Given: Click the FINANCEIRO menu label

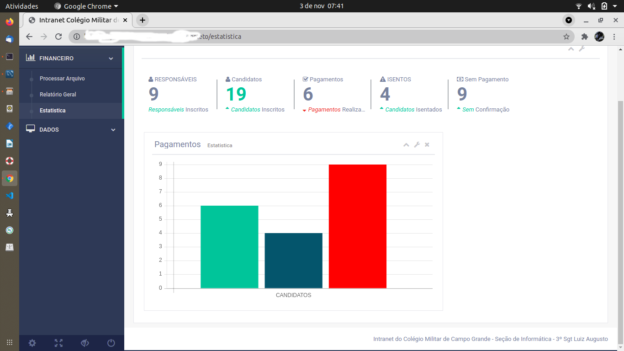Looking at the screenshot, I should (x=57, y=58).
